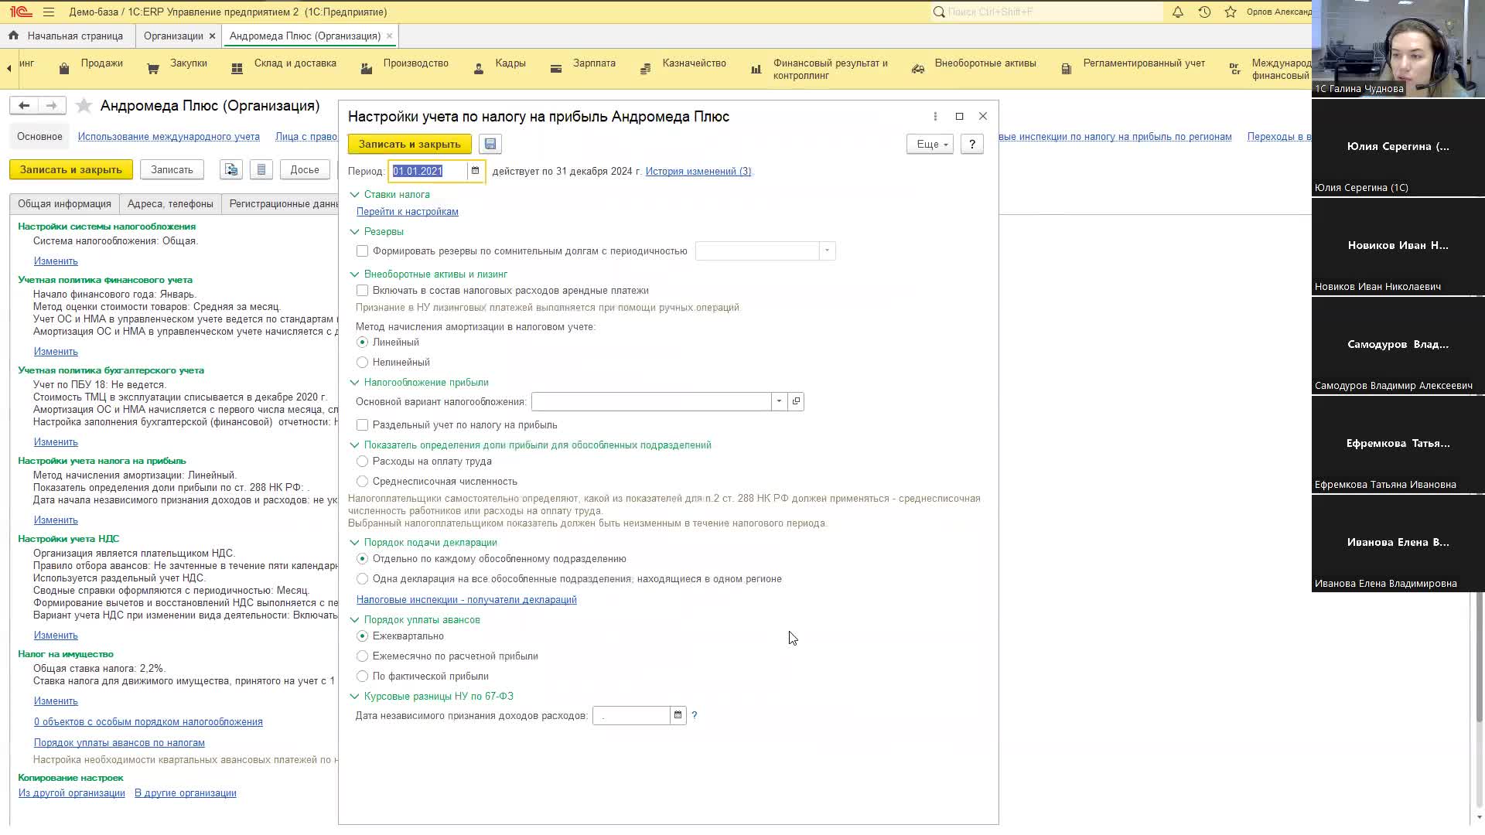
Task: Select the Основное navigation item
Action: tap(39, 137)
